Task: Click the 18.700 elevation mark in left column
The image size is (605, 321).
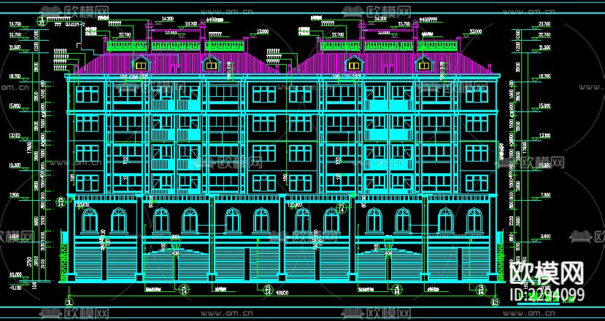Action: pos(15,76)
